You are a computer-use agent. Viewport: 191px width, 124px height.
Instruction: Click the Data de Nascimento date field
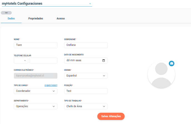click(x=86, y=60)
